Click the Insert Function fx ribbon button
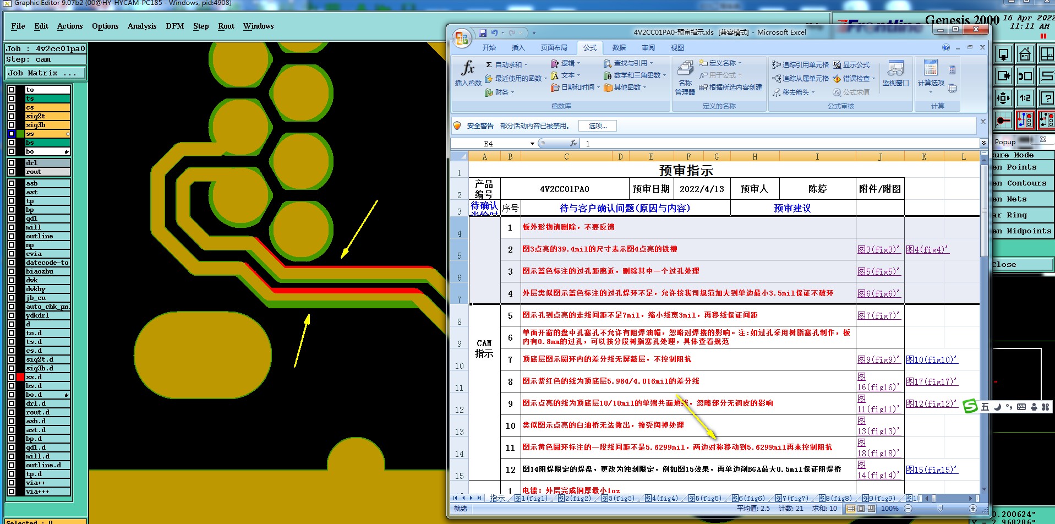Image resolution: width=1055 pixels, height=524 pixels. 468,74
